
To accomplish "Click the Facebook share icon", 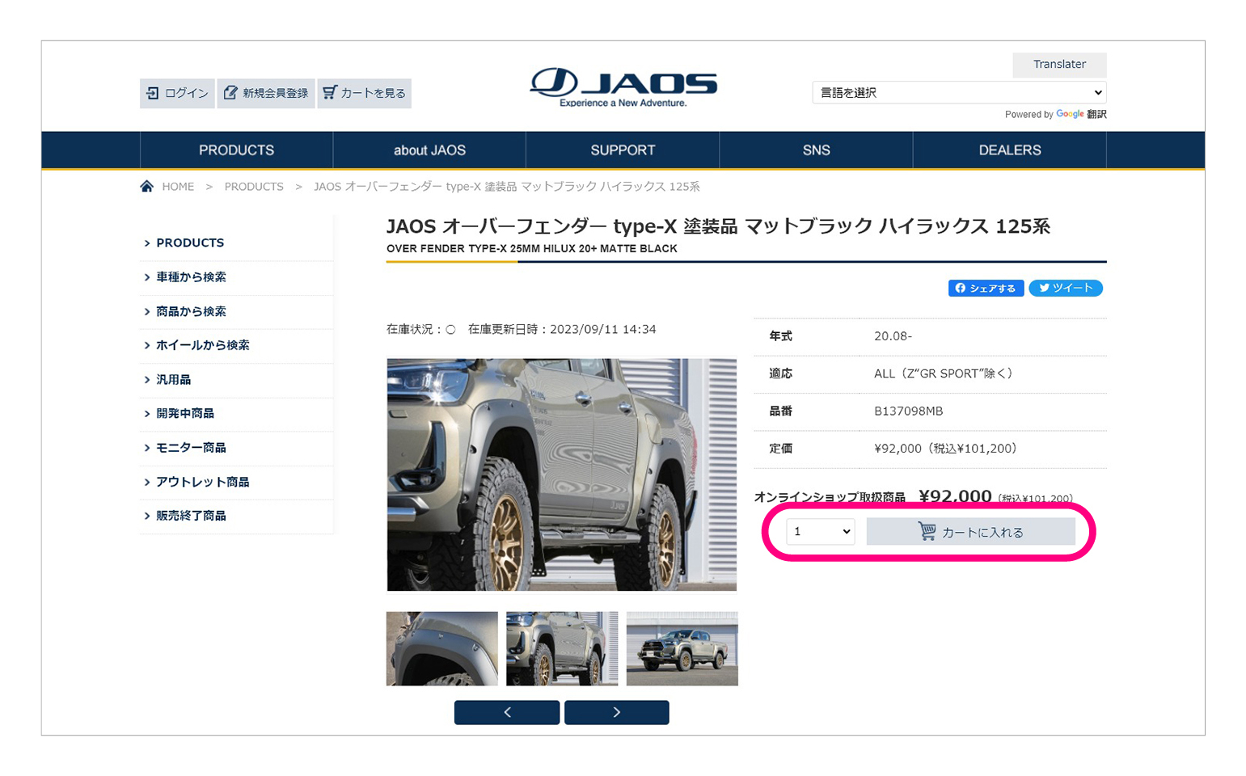I will [x=961, y=288].
